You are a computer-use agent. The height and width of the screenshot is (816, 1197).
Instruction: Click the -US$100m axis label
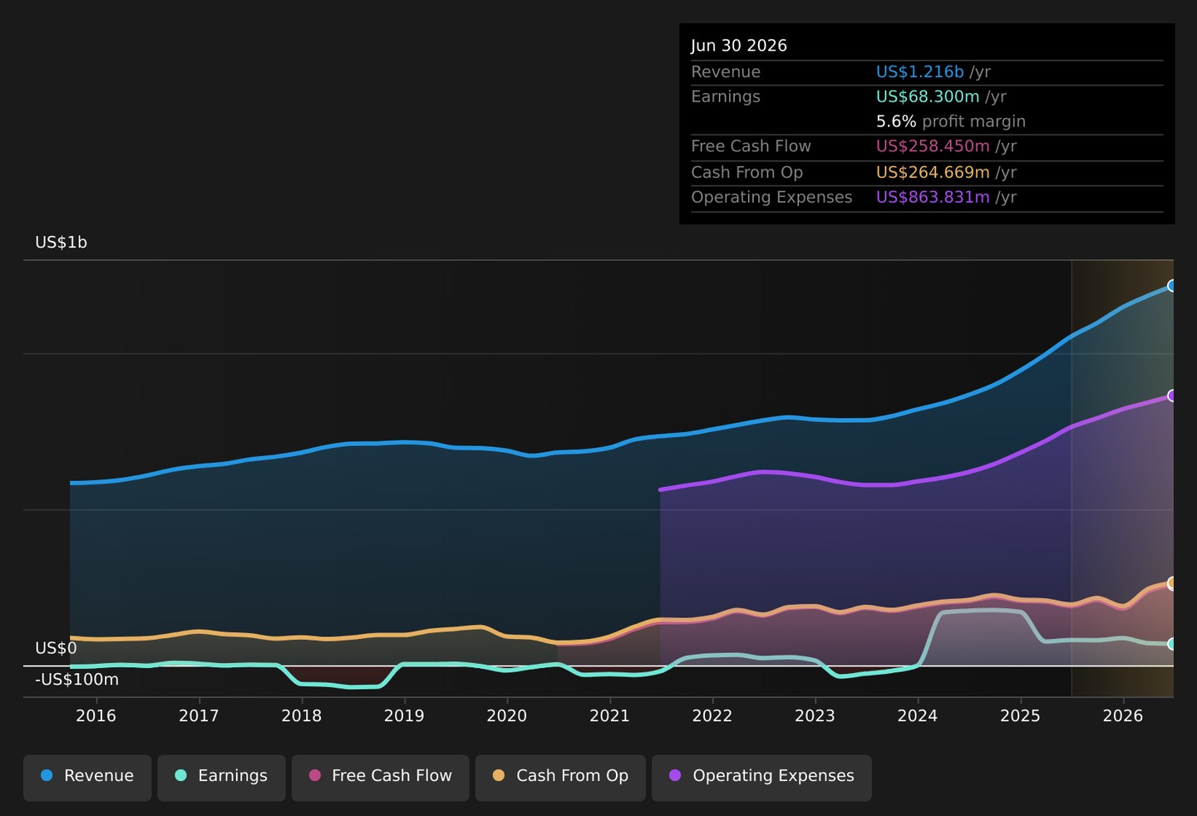pyautogui.click(x=76, y=680)
